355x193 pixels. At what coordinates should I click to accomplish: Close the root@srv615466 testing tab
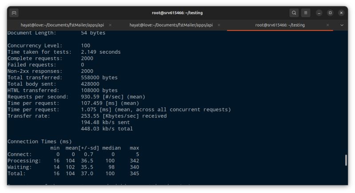click(x=328, y=25)
